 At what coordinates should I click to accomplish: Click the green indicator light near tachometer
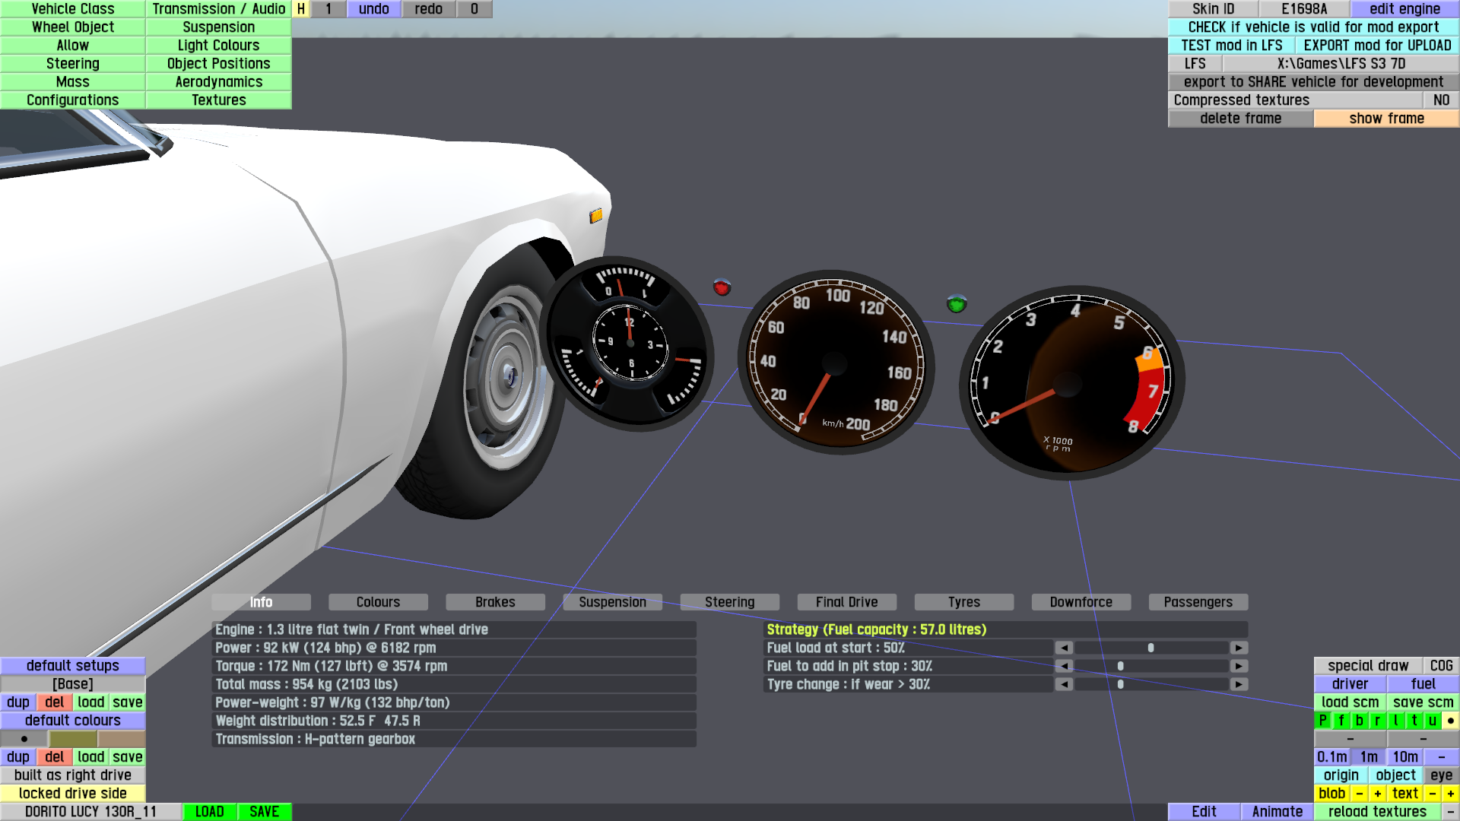[x=956, y=304]
